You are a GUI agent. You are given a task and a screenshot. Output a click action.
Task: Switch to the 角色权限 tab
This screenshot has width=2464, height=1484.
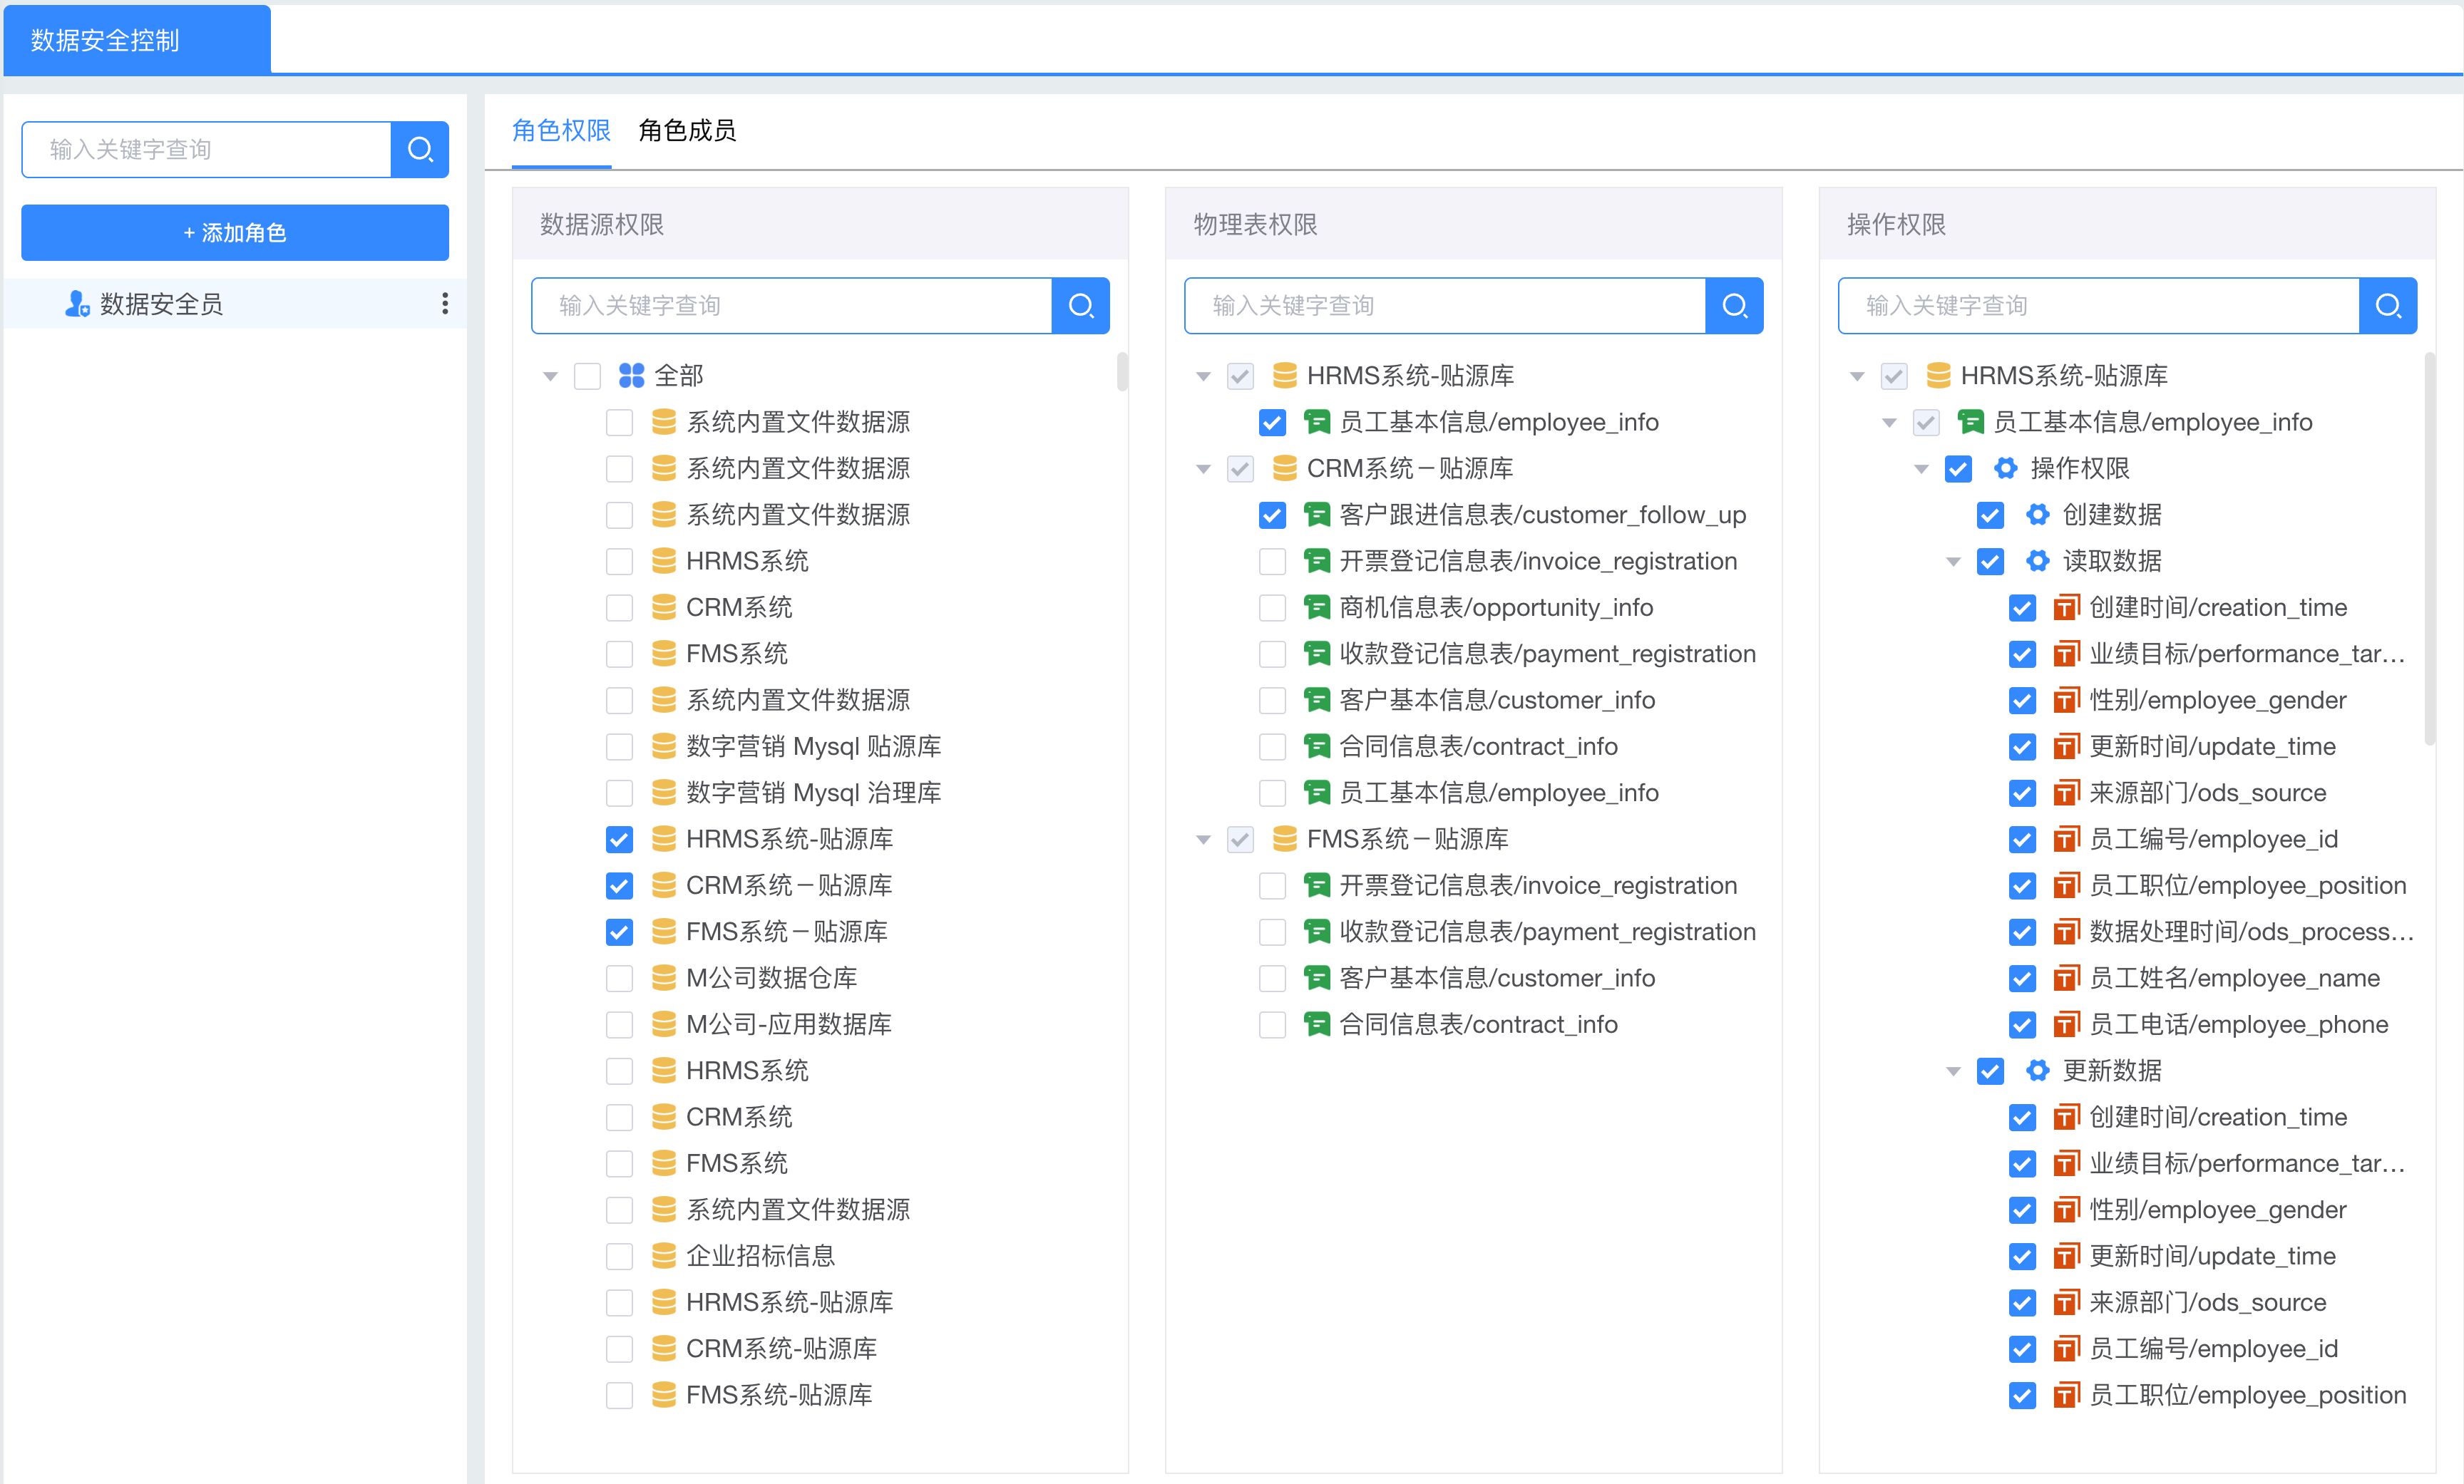[x=561, y=130]
